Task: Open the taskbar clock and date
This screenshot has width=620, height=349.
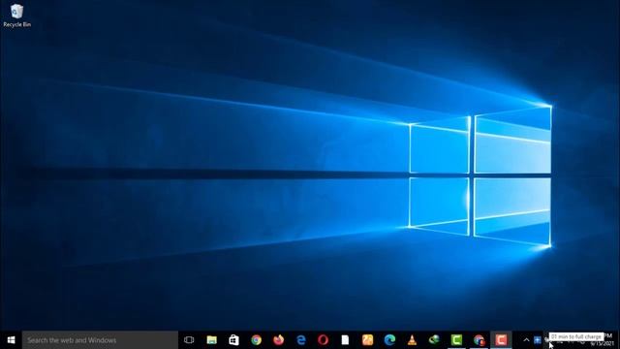Action: click(x=602, y=340)
